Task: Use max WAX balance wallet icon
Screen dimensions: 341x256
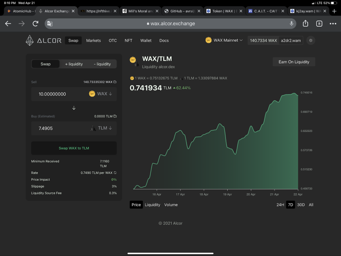Action: (x=115, y=82)
